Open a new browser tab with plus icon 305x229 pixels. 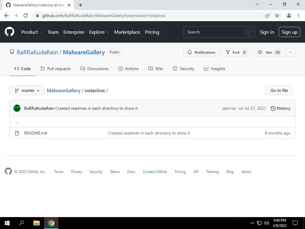(80, 5)
